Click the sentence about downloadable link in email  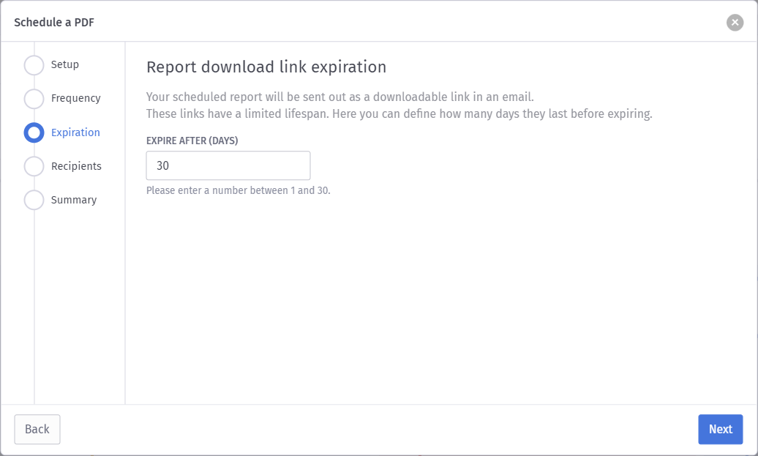click(339, 97)
